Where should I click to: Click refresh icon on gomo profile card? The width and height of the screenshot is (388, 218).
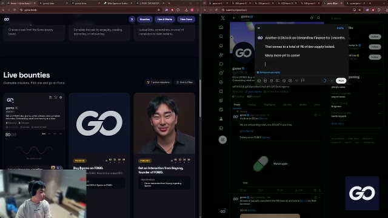pyautogui.click(x=55, y=97)
